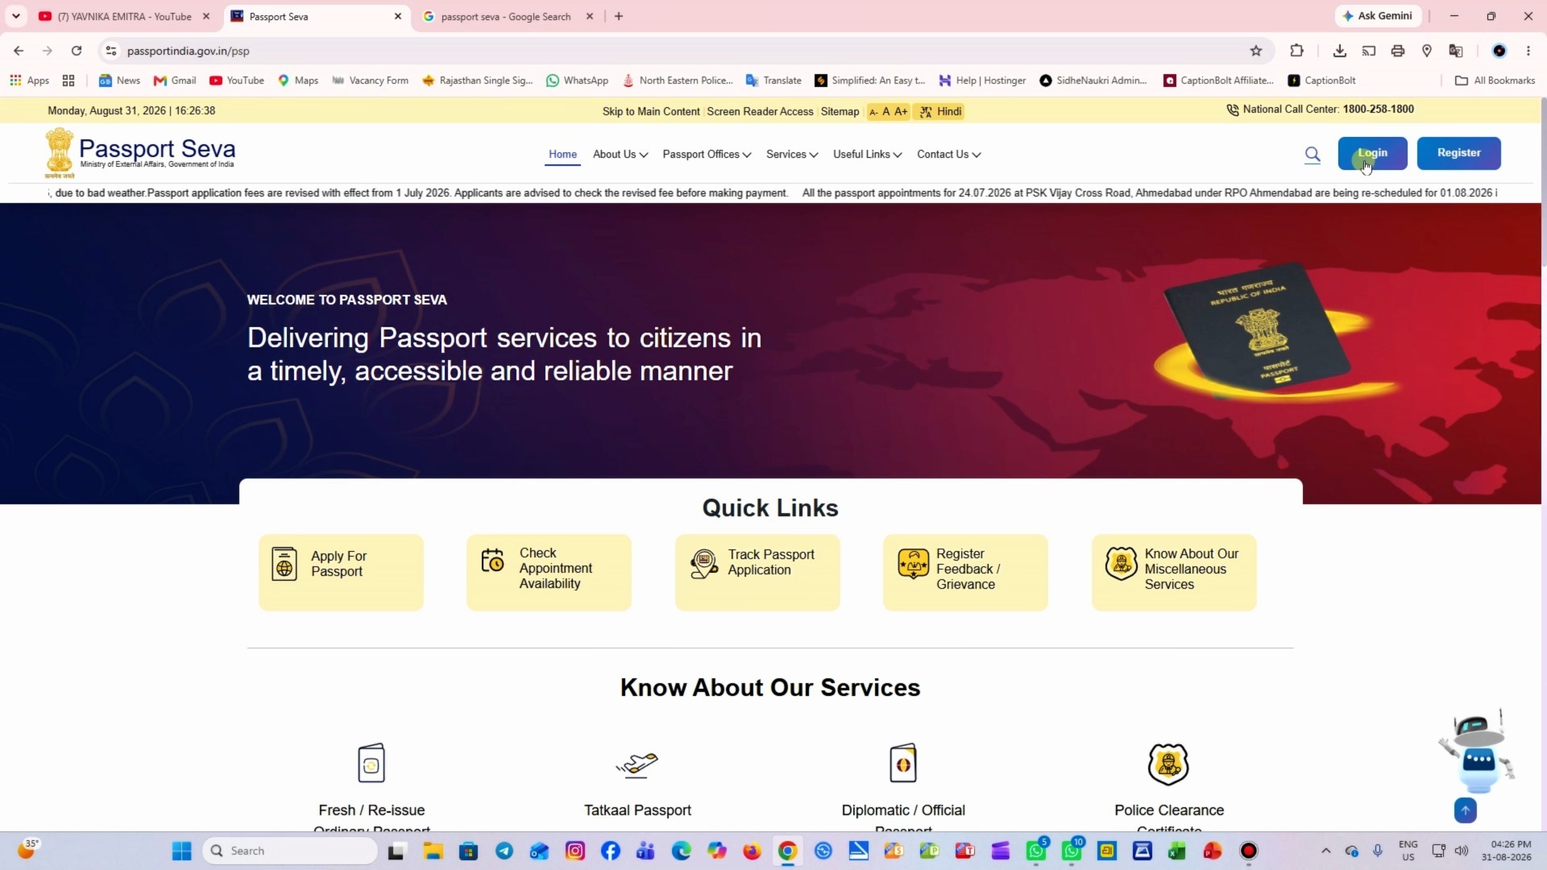
Task: Open the Translate bookmark
Action: tap(773, 81)
